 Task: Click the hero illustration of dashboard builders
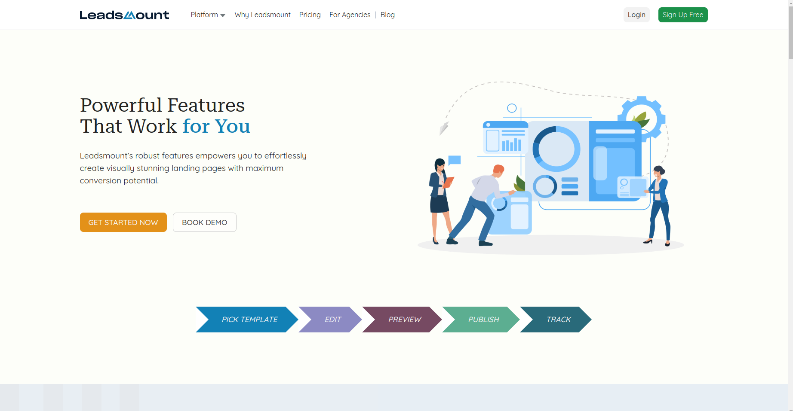tap(550, 167)
